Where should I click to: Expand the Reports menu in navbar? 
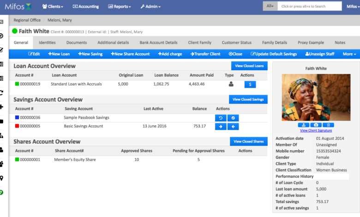(x=120, y=6)
